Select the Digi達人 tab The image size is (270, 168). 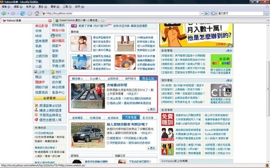click(95, 78)
